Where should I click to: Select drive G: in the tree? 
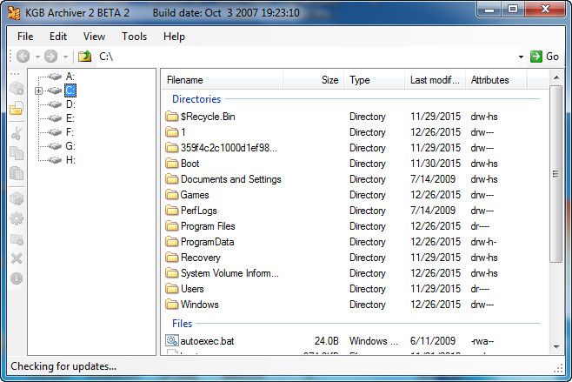click(x=70, y=146)
